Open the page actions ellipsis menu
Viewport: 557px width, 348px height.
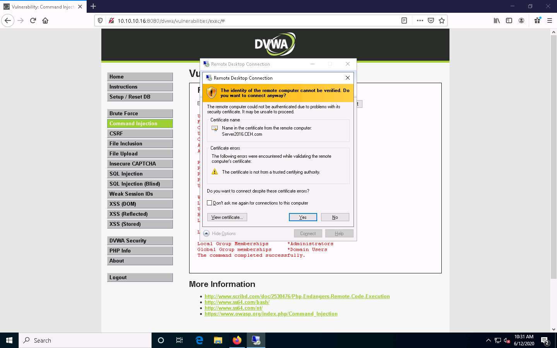(420, 20)
